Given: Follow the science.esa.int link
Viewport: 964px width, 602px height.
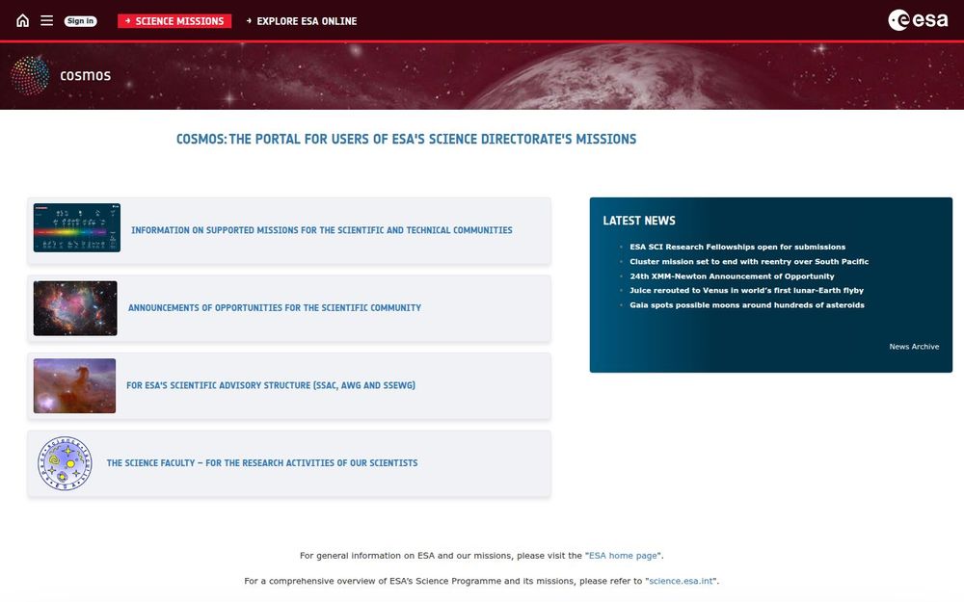Looking at the screenshot, I should (681, 581).
